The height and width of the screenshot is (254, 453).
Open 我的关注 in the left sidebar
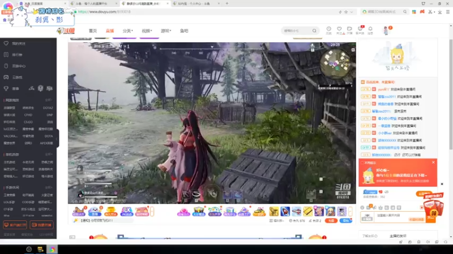click(x=15, y=43)
